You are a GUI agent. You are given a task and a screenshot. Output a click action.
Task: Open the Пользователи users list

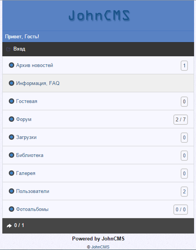[x=98, y=191]
